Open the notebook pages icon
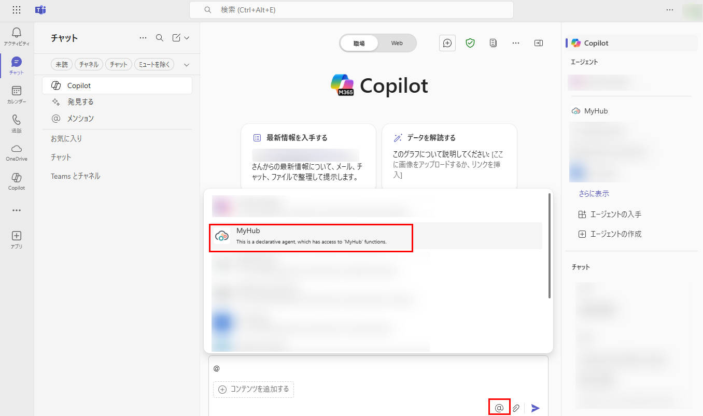This screenshot has width=703, height=416. pos(493,43)
